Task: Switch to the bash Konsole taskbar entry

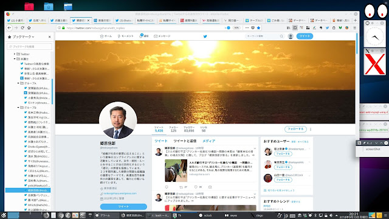Action: coord(158,215)
